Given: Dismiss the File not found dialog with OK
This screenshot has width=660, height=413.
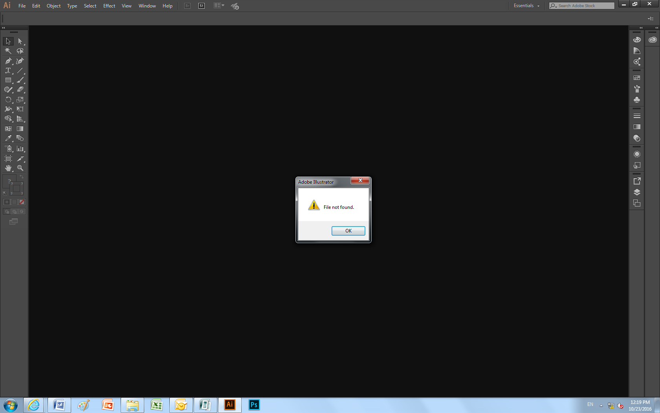Looking at the screenshot, I should (x=348, y=230).
